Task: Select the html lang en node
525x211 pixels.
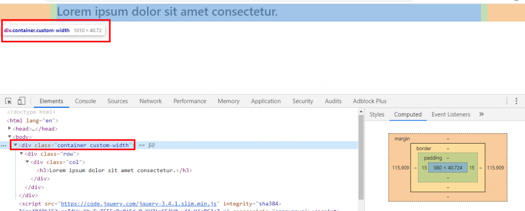Action: pyautogui.click(x=32, y=121)
